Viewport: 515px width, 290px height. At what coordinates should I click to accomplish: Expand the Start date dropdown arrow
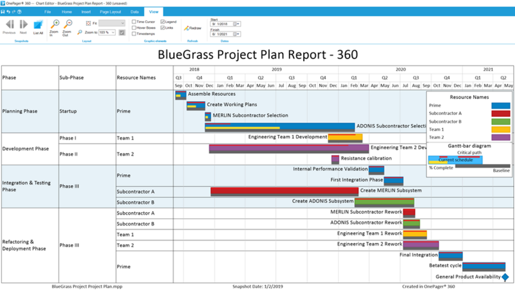point(238,24)
